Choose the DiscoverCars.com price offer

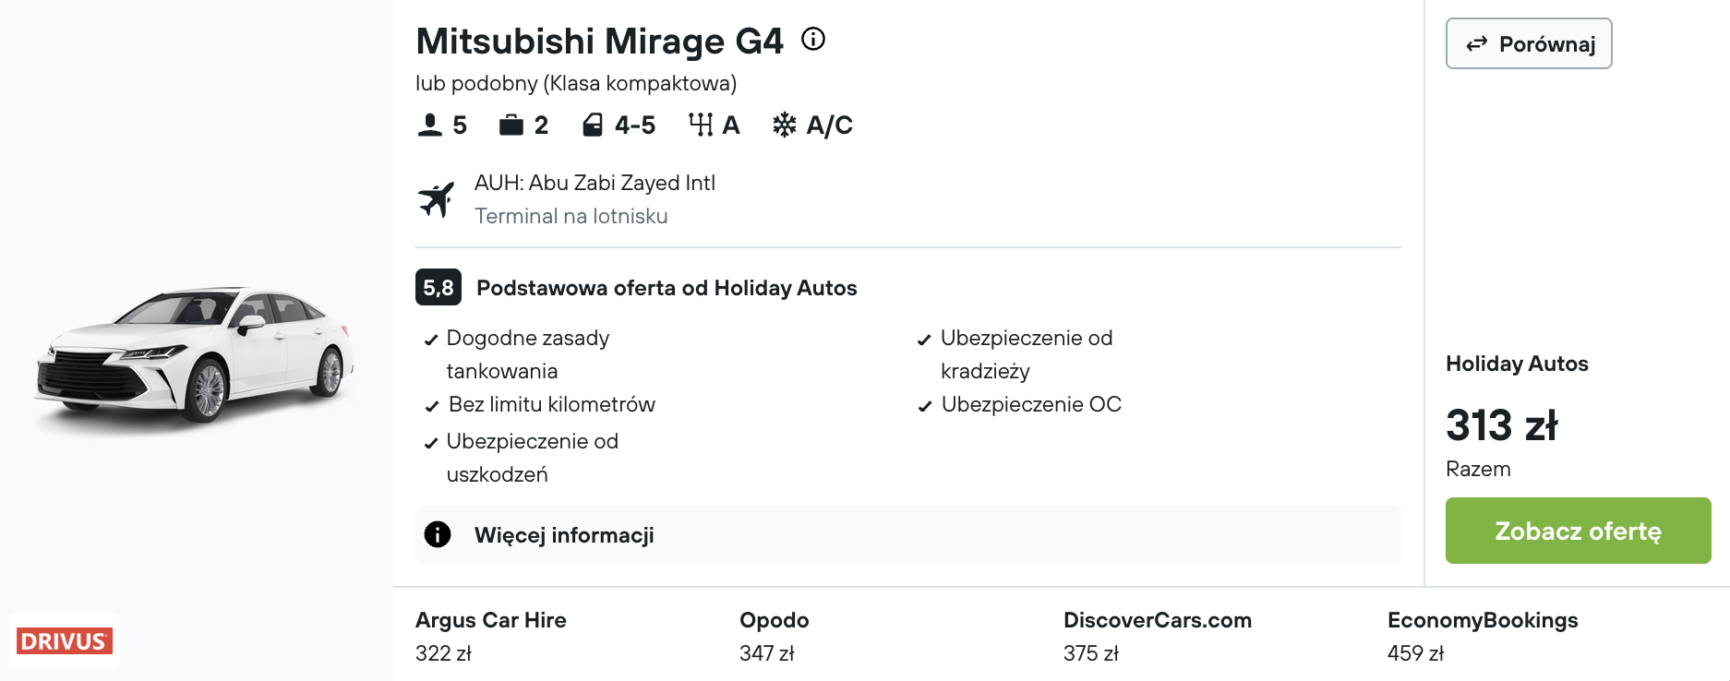pos(1158,636)
